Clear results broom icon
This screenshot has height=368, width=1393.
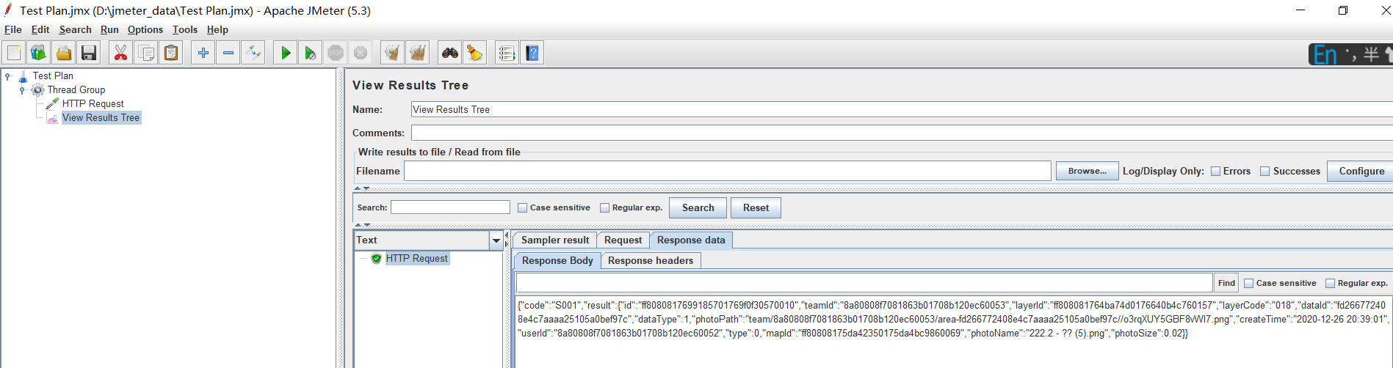(x=393, y=53)
